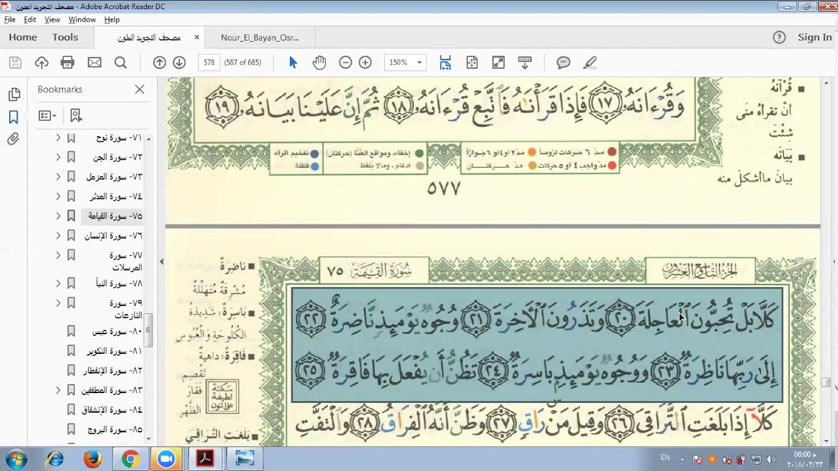Close the Bookmarks panel

pos(139,89)
